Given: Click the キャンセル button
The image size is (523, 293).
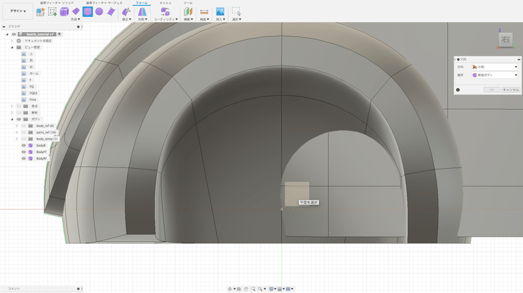Looking at the screenshot, I should click(x=511, y=90).
